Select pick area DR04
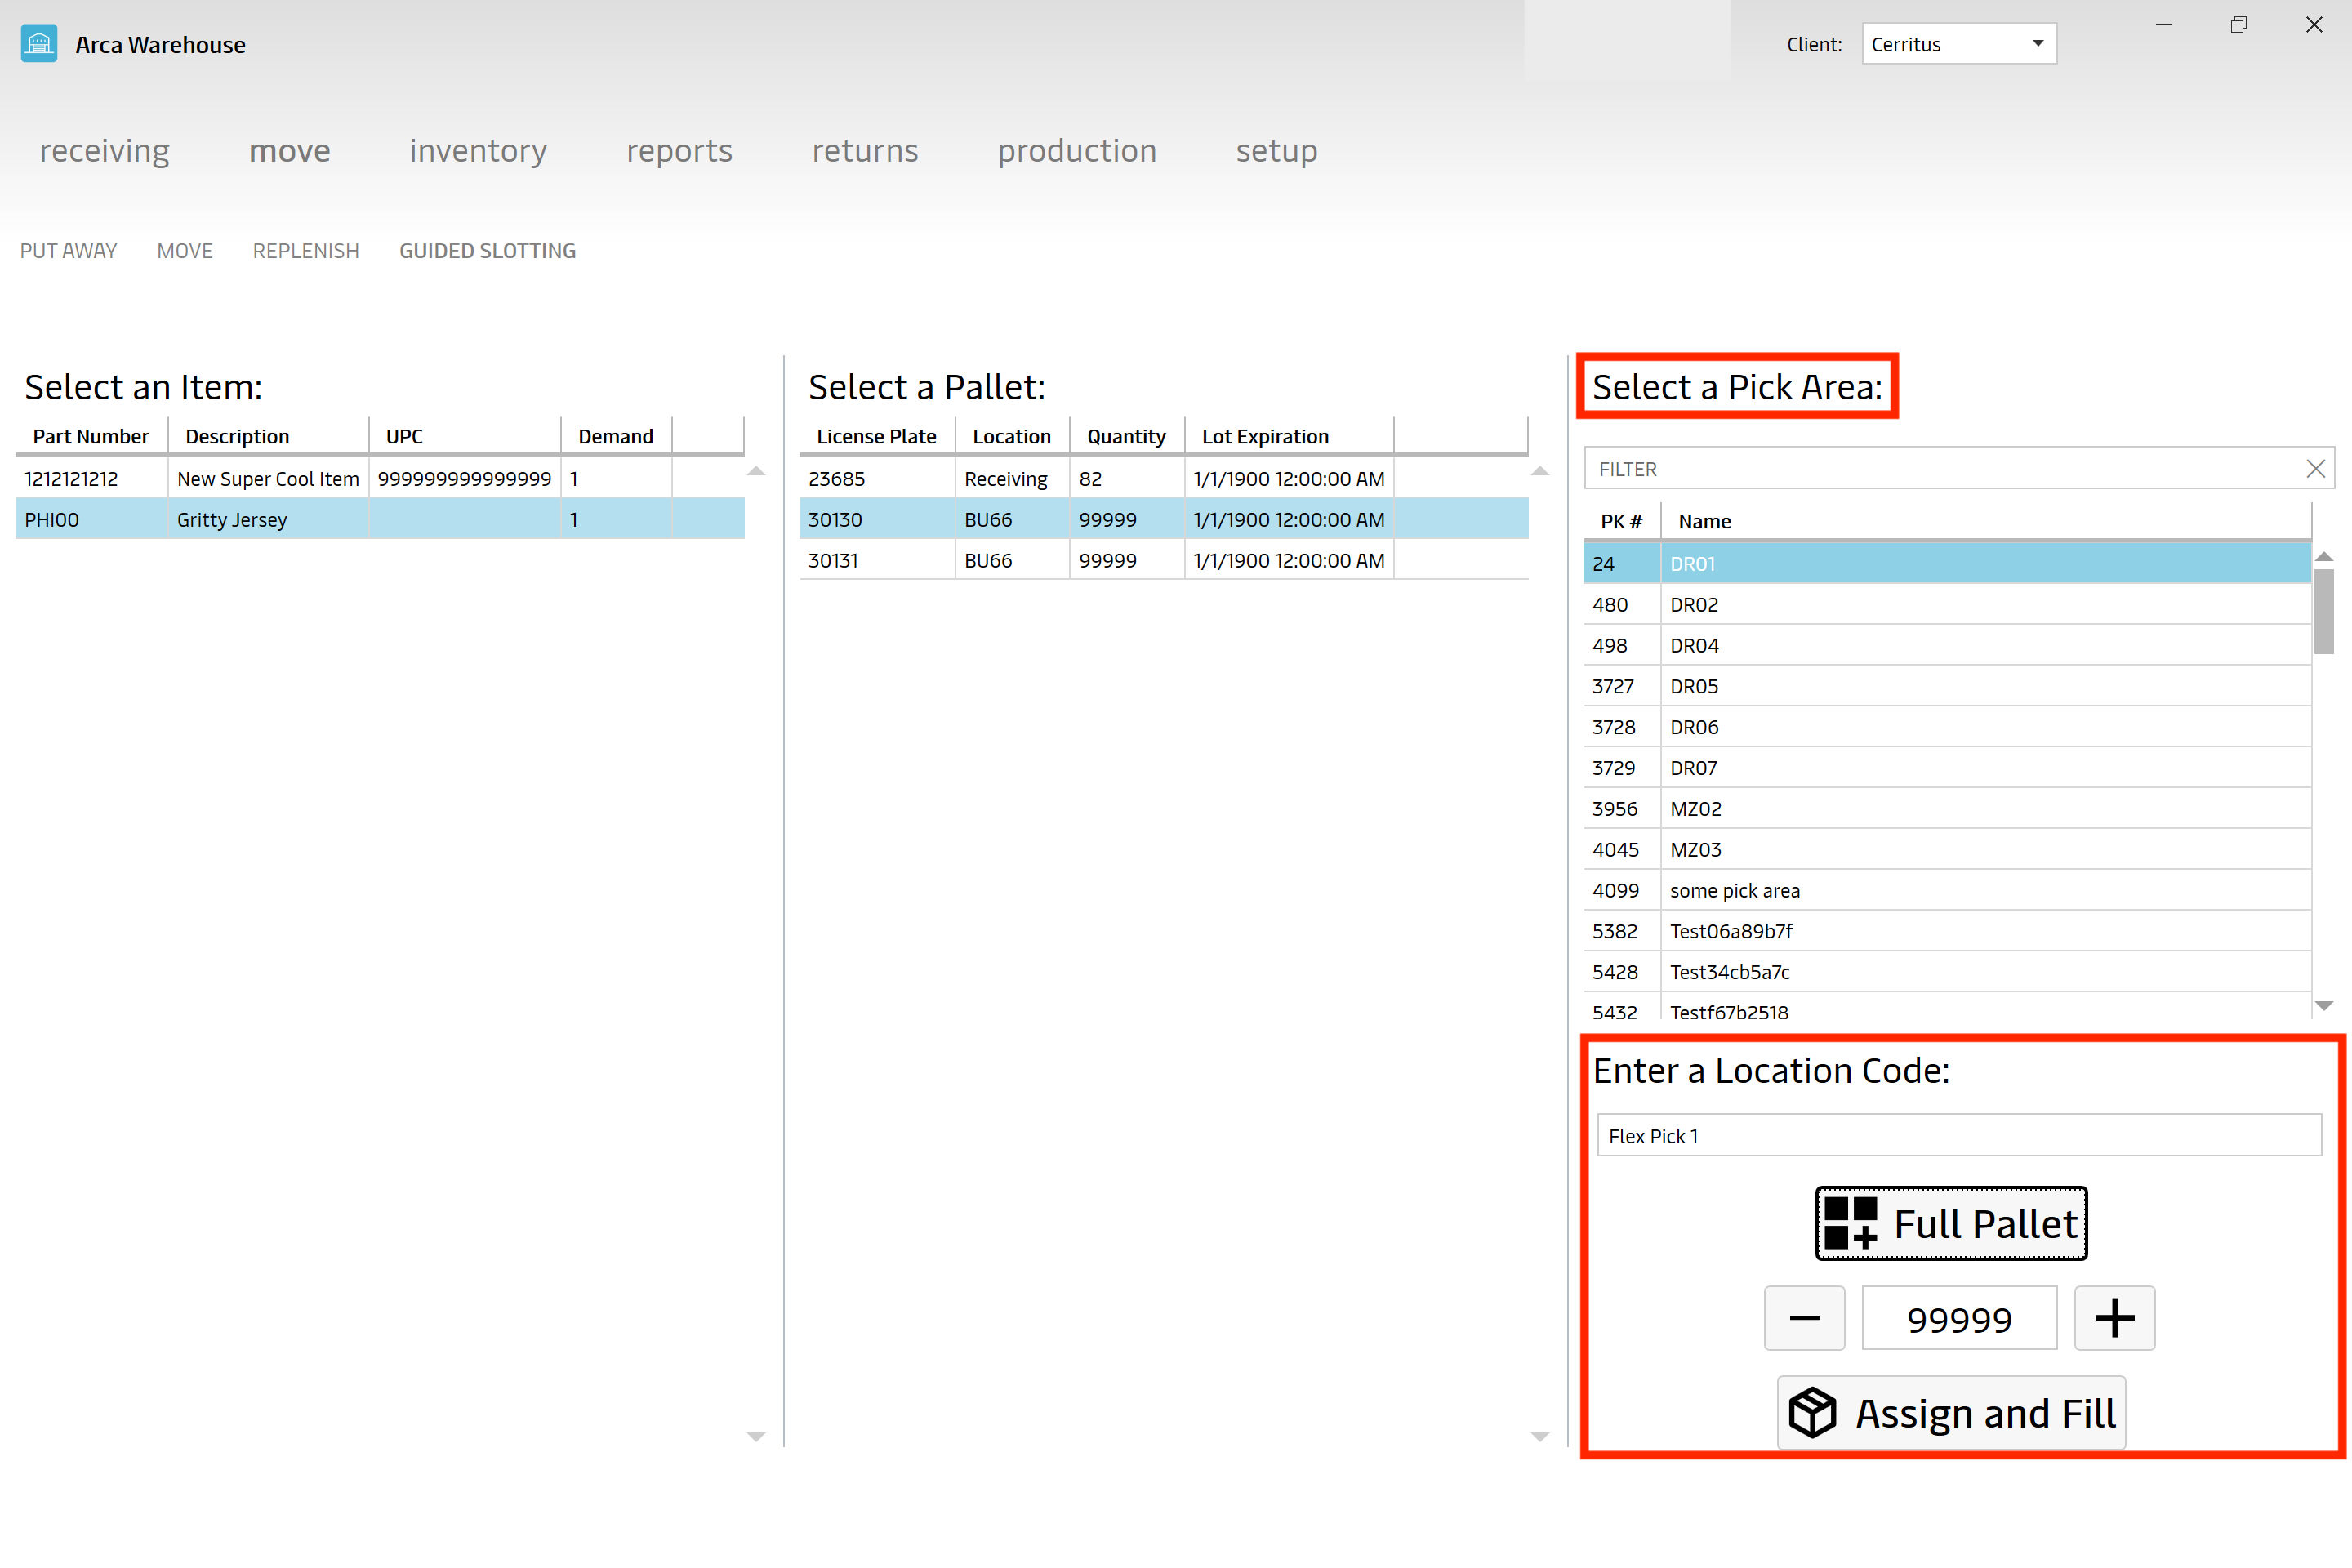2352x1568 pixels. [x=1947, y=646]
